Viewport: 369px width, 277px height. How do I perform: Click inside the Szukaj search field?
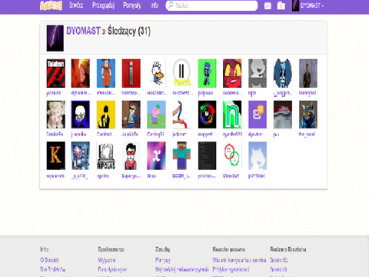click(211, 5)
